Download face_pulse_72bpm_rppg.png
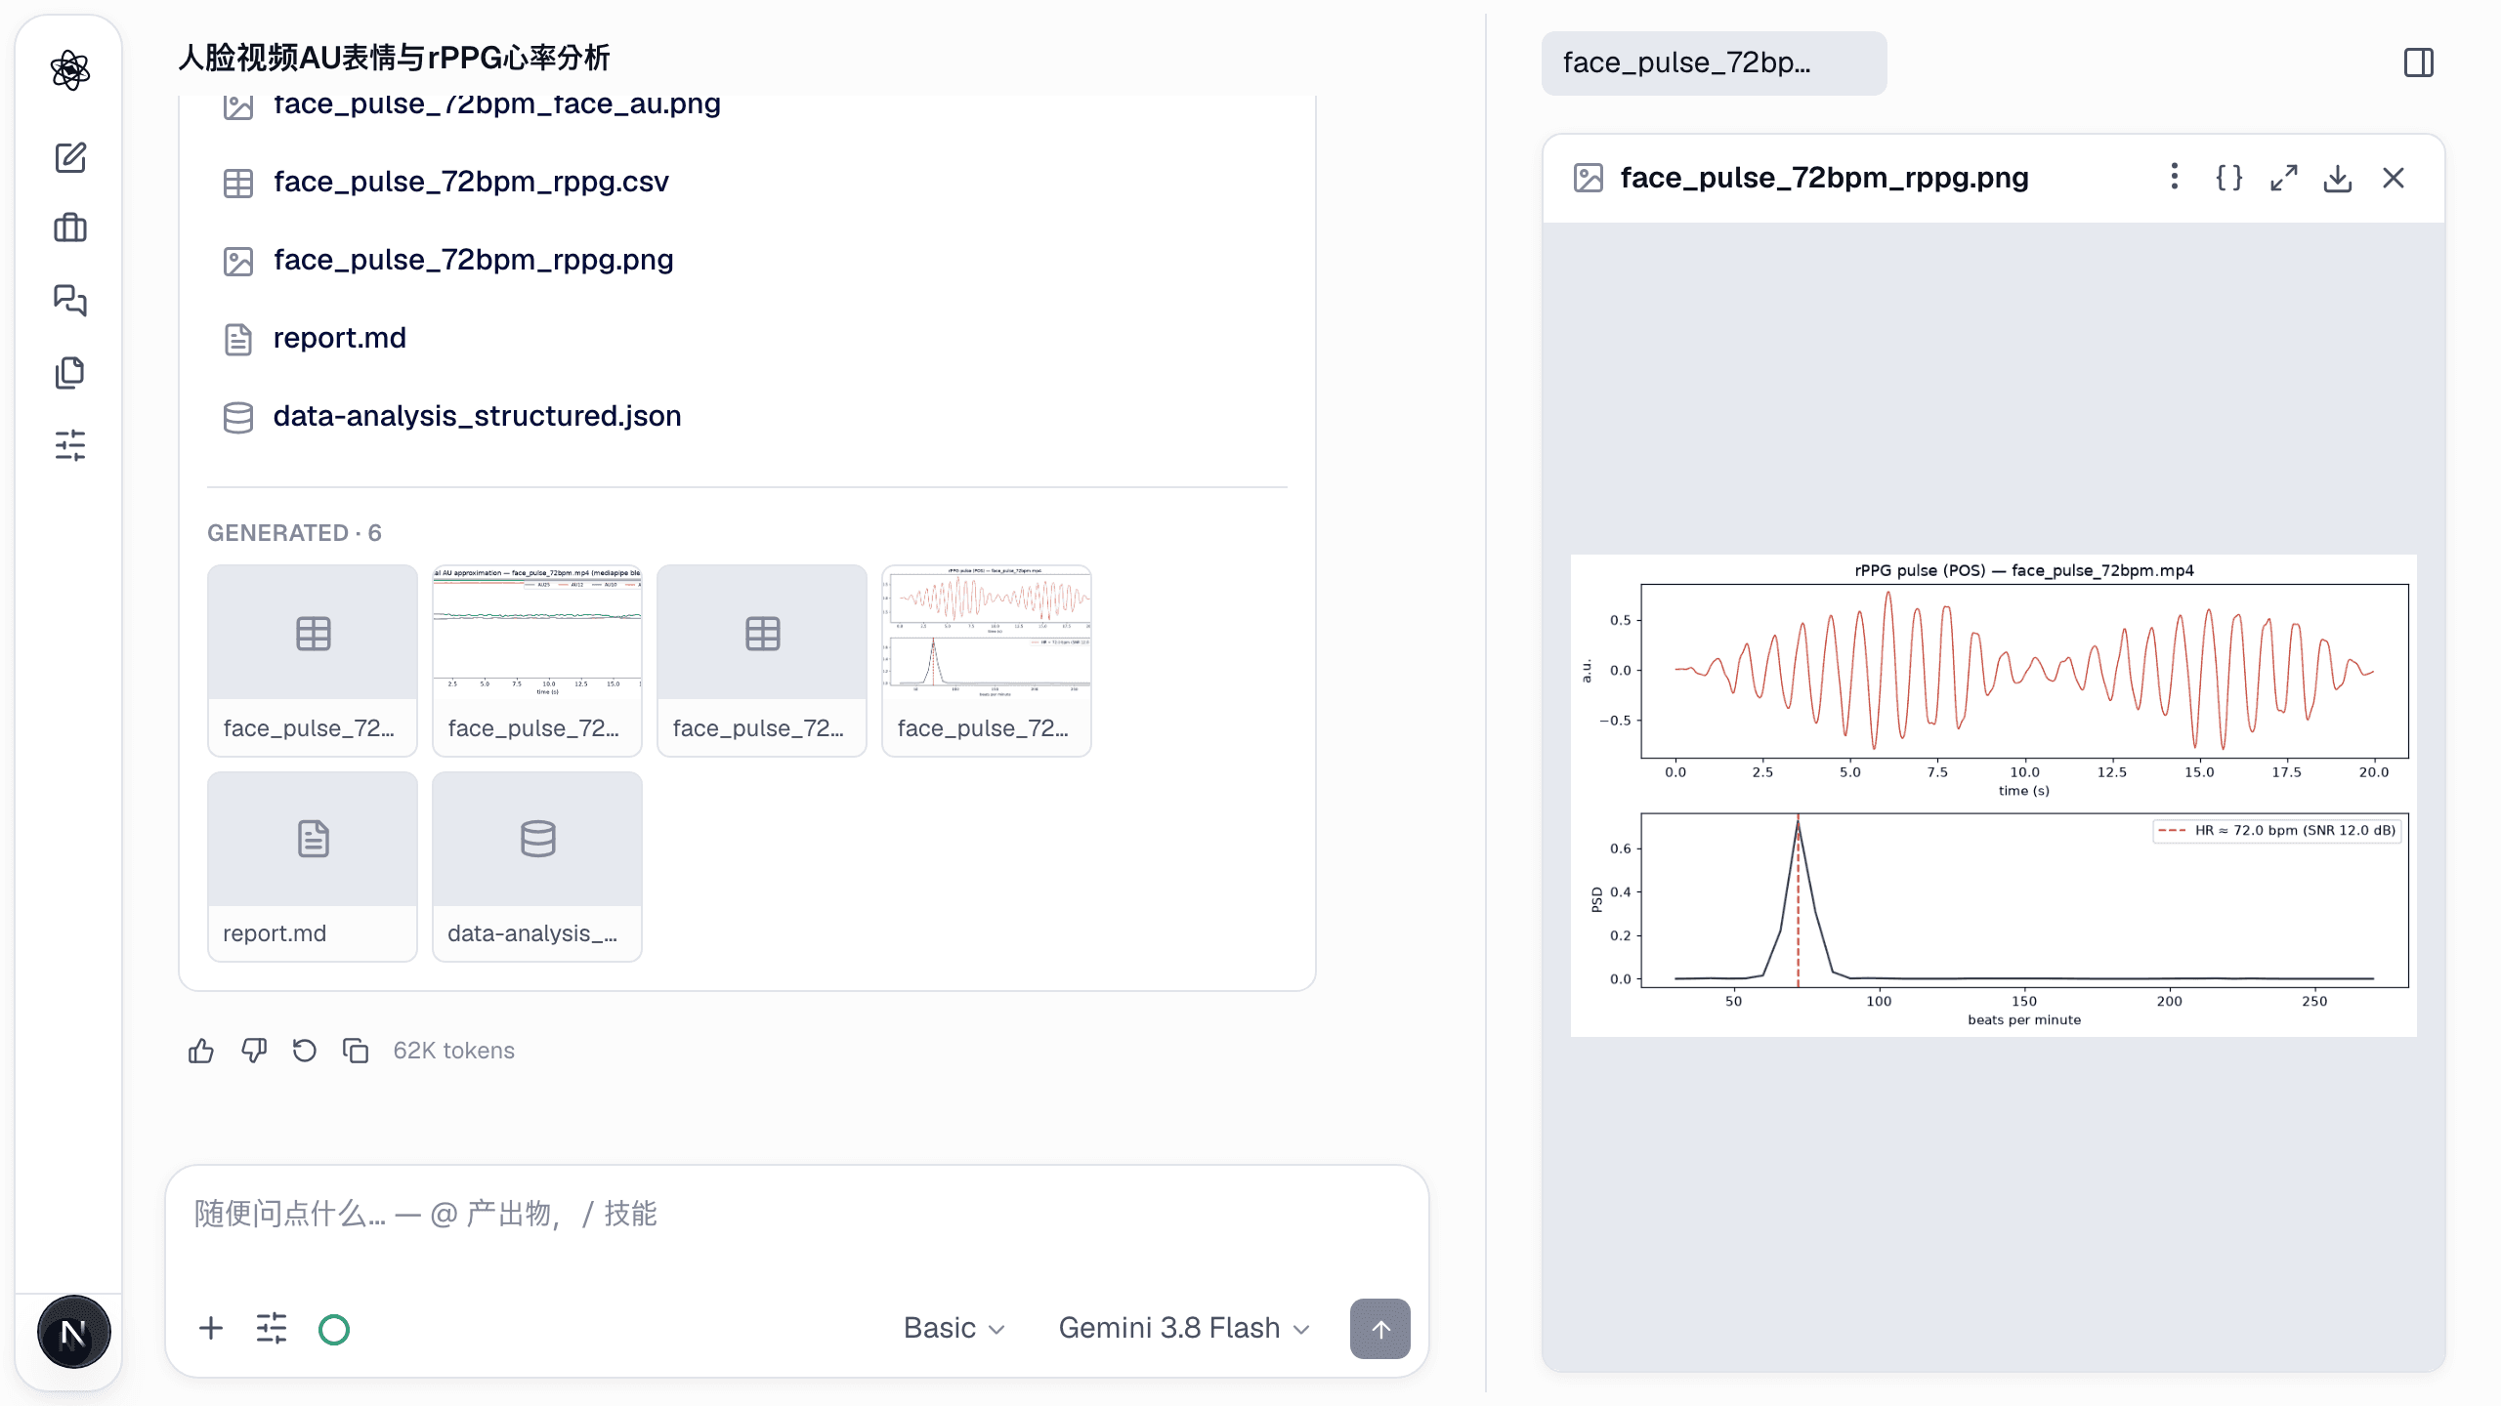Image resolution: width=2501 pixels, height=1406 pixels. pyautogui.click(x=2338, y=178)
